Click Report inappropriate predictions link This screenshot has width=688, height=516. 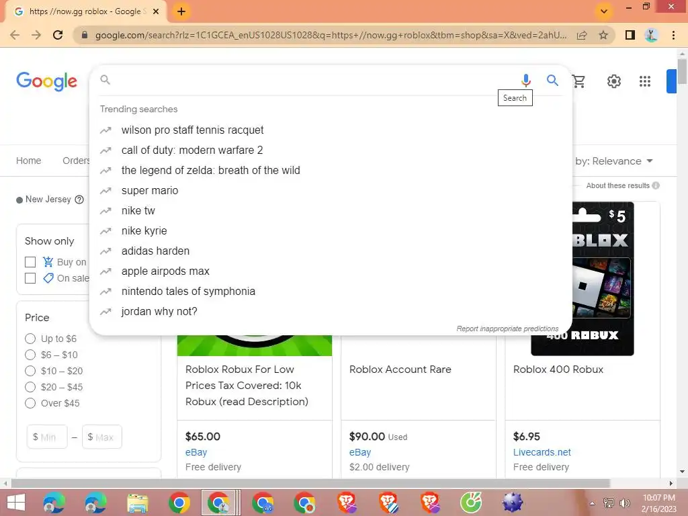coord(507,329)
